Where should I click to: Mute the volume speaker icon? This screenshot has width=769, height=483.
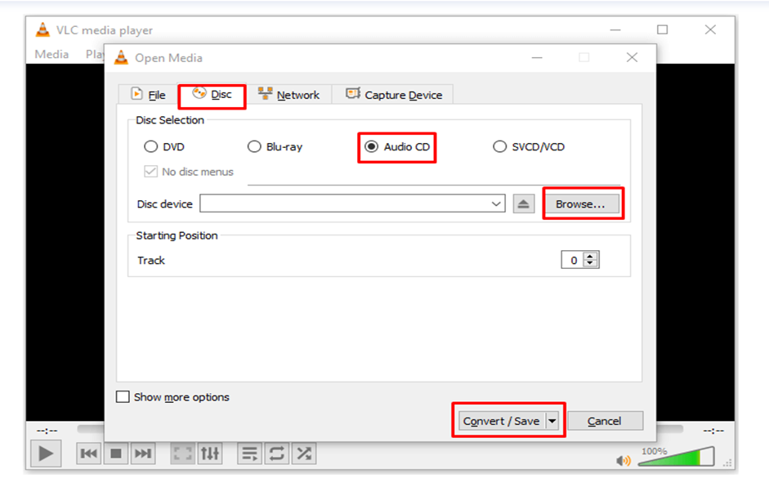tap(624, 460)
